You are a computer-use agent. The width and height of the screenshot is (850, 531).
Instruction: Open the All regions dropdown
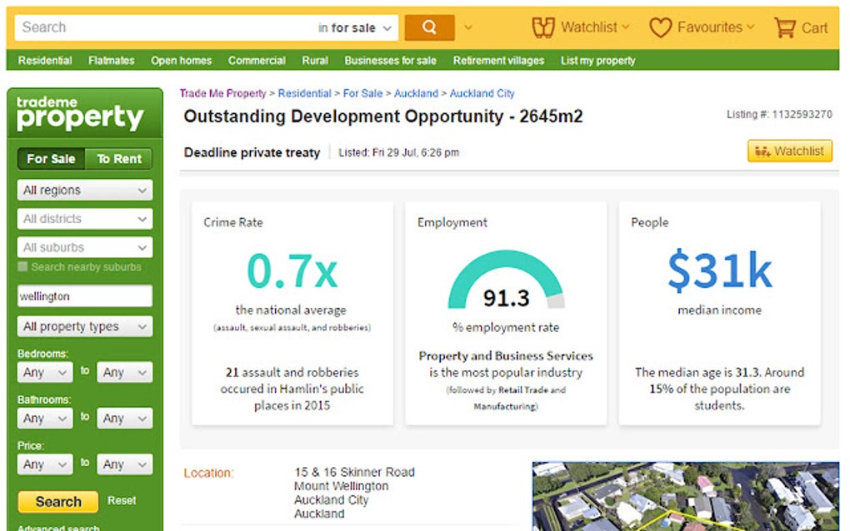click(83, 190)
